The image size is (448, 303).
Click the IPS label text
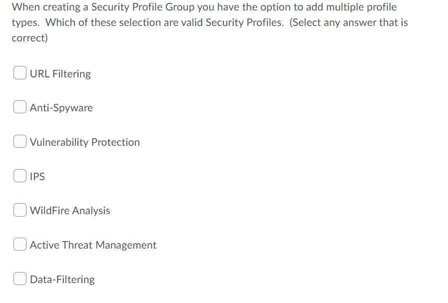(x=37, y=176)
